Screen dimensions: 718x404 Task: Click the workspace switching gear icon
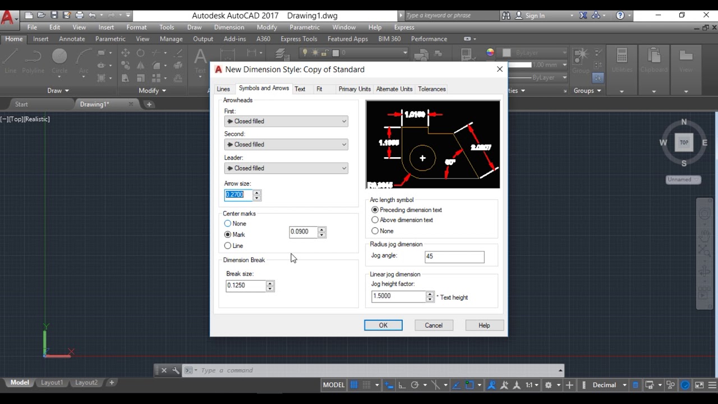(x=549, y=385)
